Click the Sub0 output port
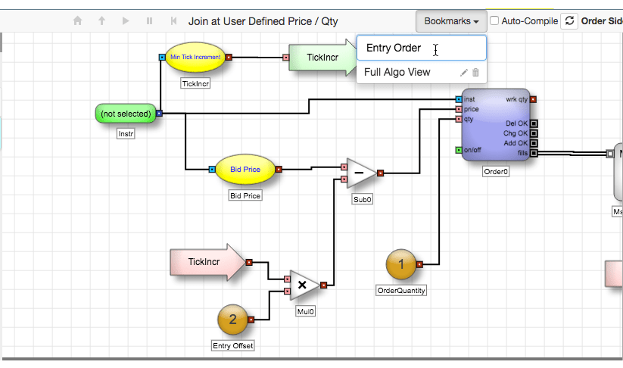This screenshot has width=623, height=368. click(x=380, y=173)
